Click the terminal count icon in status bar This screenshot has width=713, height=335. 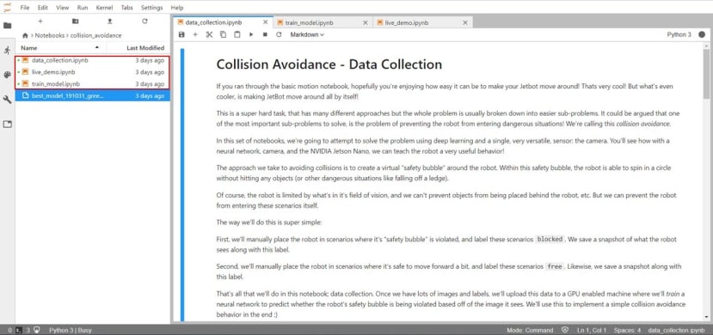coord(19,330)
